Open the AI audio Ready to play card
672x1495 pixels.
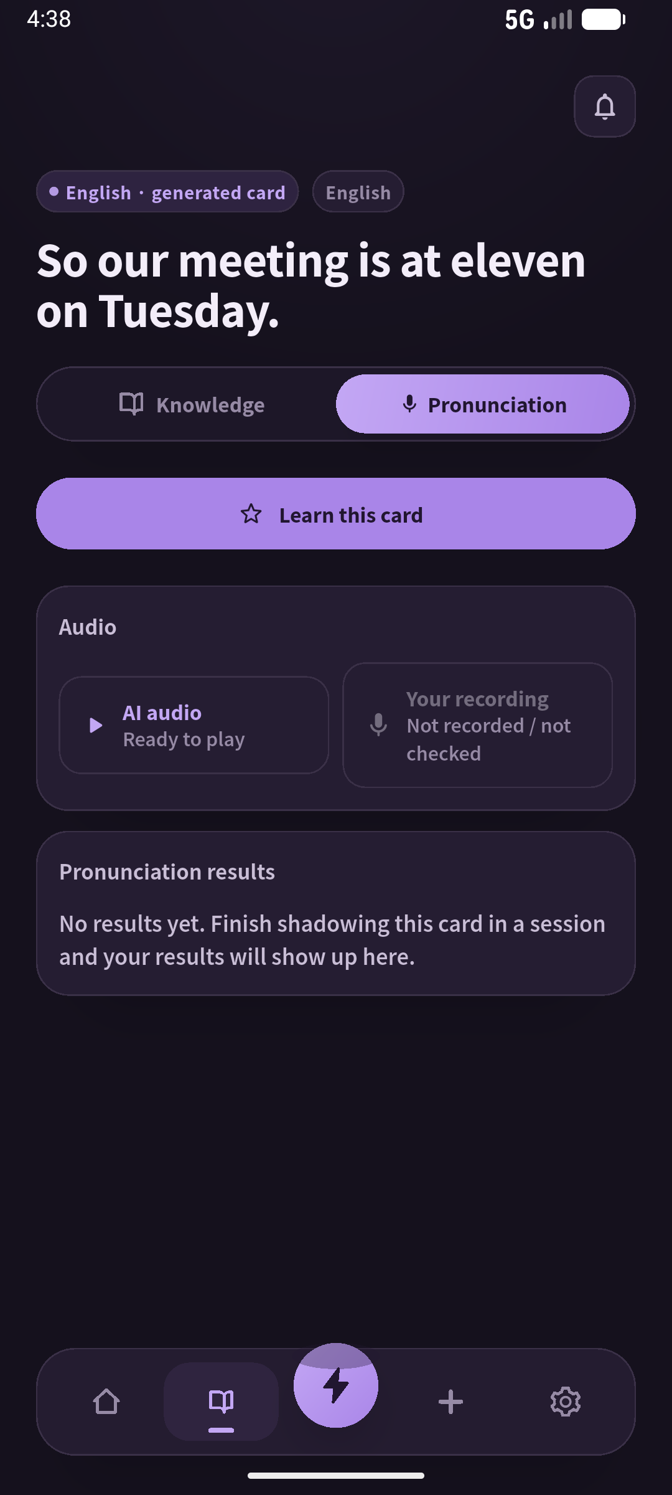click(194, 725)
